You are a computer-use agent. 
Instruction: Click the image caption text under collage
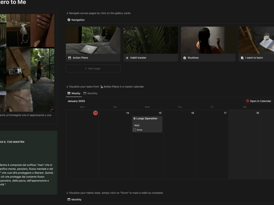tap(25, 115)
